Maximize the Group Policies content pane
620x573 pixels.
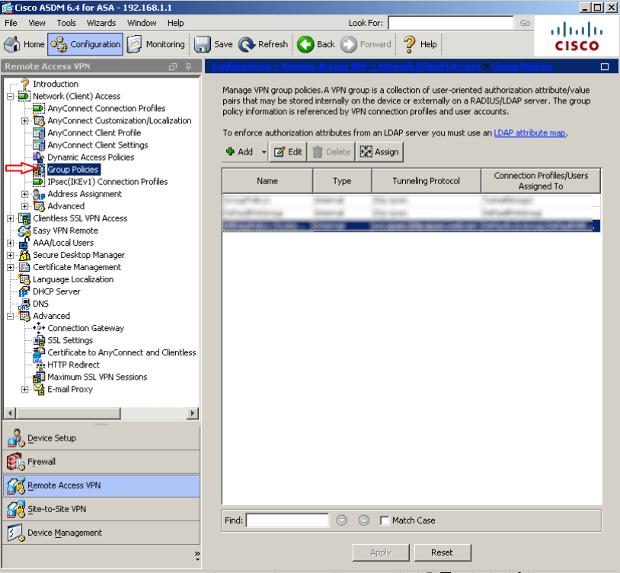coord(605,67)
